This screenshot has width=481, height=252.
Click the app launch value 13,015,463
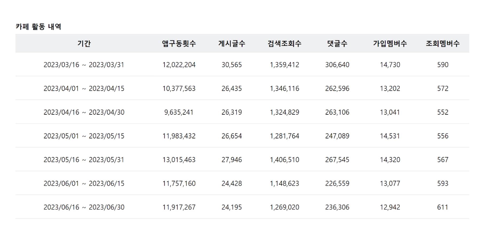point(179,160)
